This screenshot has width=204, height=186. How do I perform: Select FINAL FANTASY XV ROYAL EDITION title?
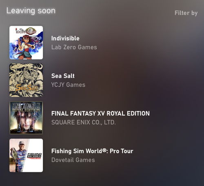point(100,114)
